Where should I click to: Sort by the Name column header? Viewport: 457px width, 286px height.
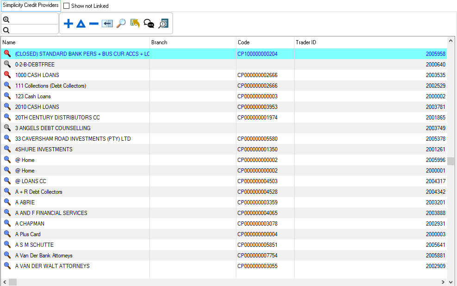tap(74, 42)
